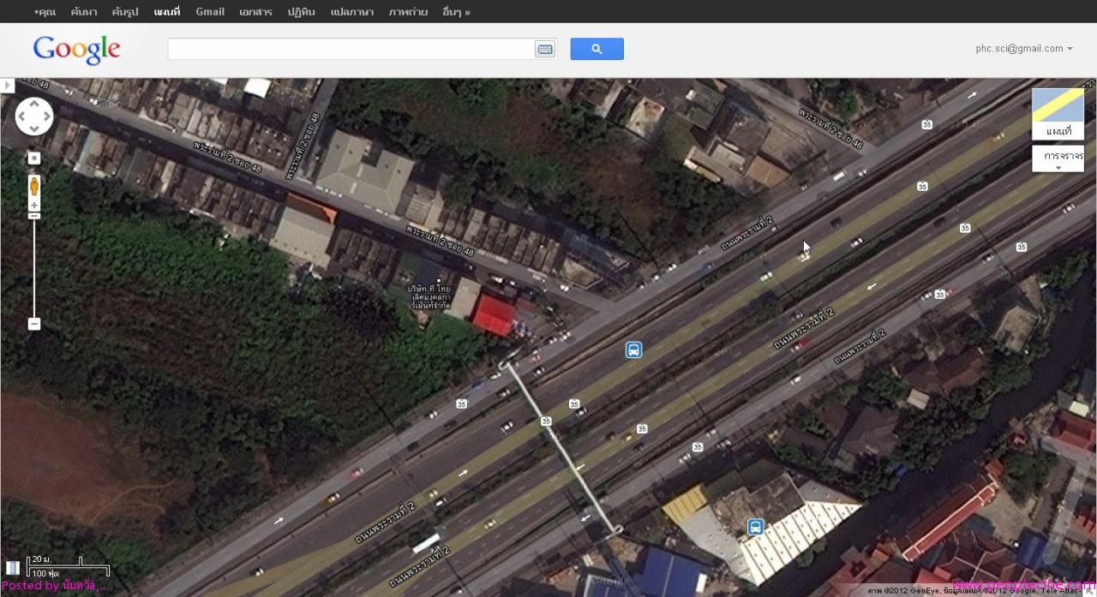Pan the map right with the arrow
Screen dimensions: 1097x597
coord(46,116)
